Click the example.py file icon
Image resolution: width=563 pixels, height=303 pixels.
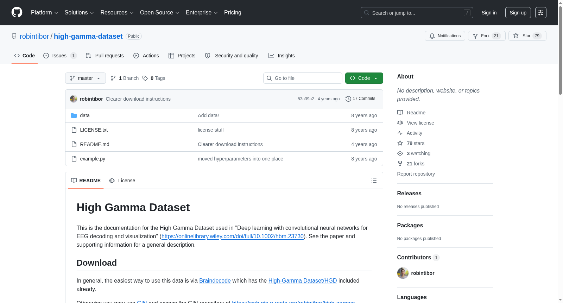pos(74,159)
